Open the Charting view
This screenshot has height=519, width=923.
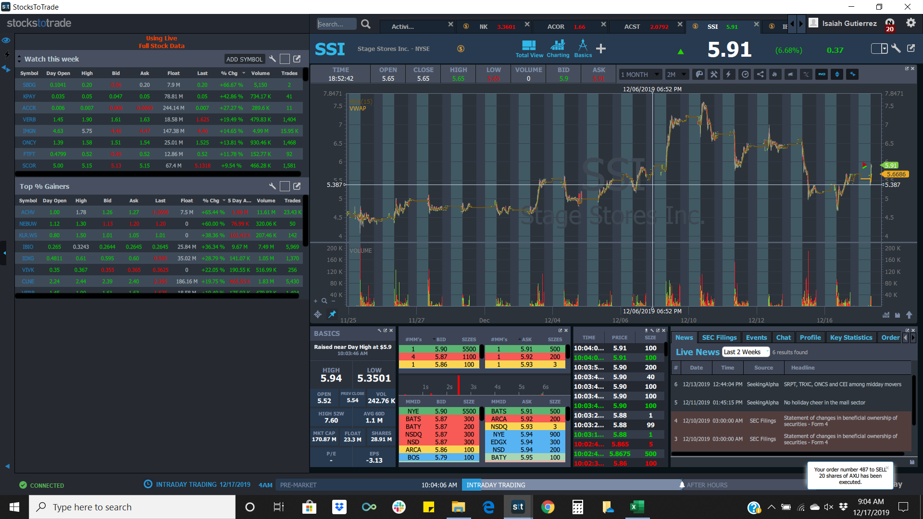click(x=558, y=49)
